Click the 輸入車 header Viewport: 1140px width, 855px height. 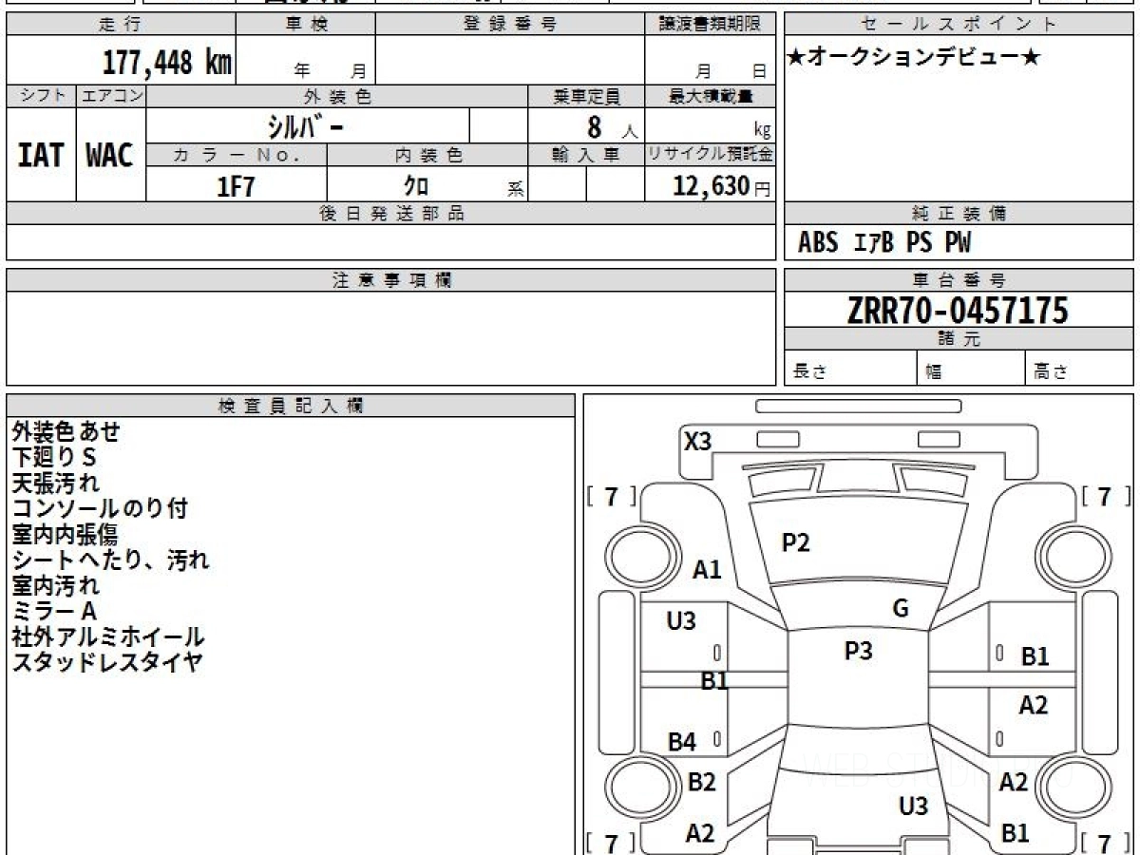coord(586,155)
